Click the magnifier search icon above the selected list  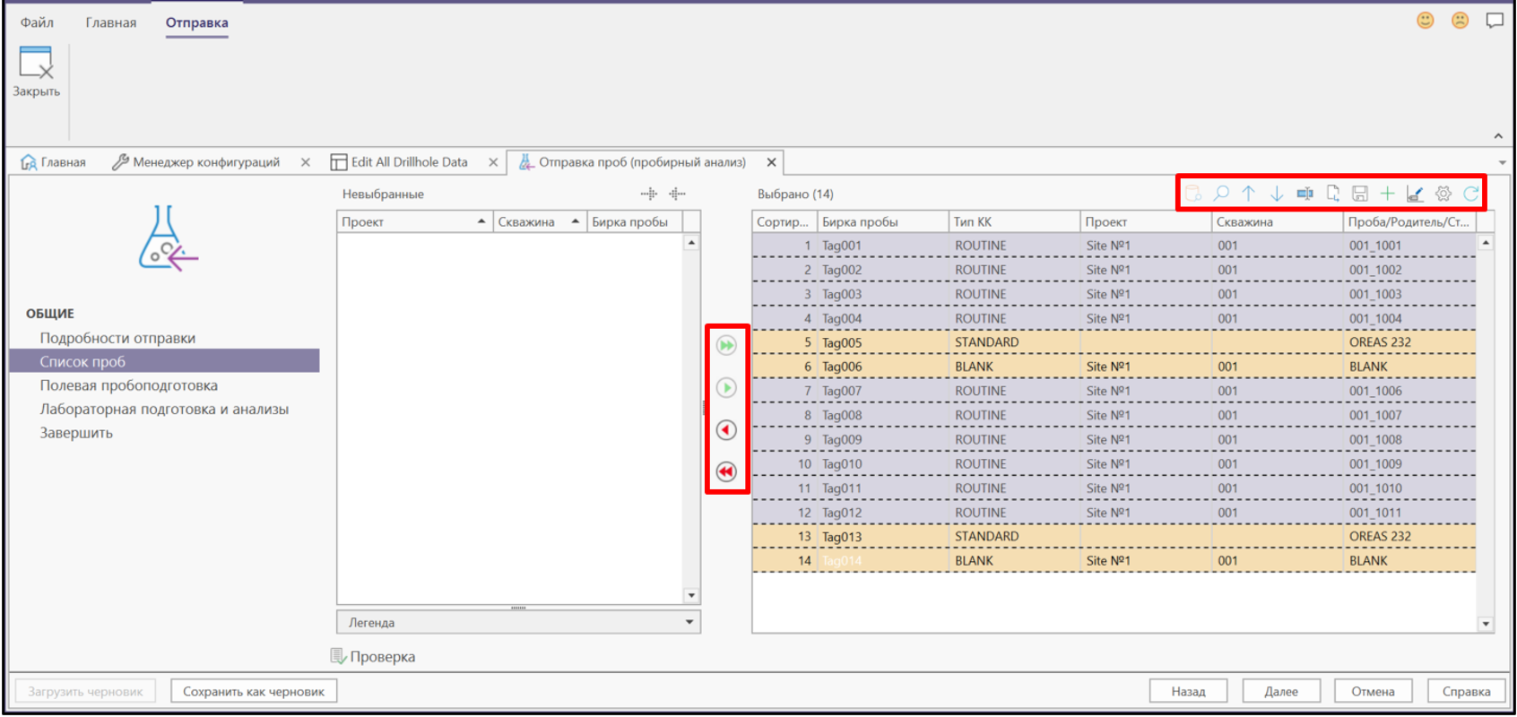1221,194
